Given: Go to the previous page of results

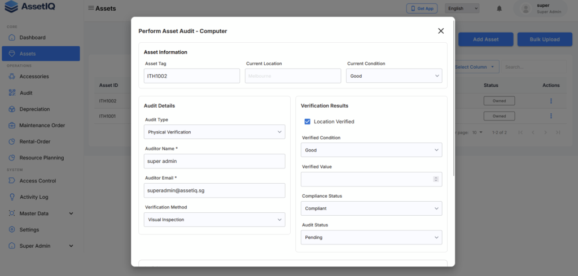Looking at the screenshot, I should 533,132.
